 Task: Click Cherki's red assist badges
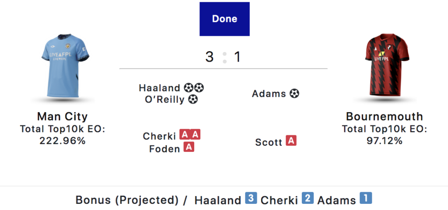190,135
